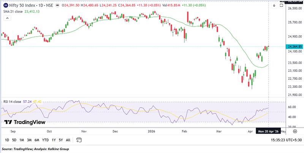Click the TradingView logo
The image size is (304, 153).
[x=25, y=122]
